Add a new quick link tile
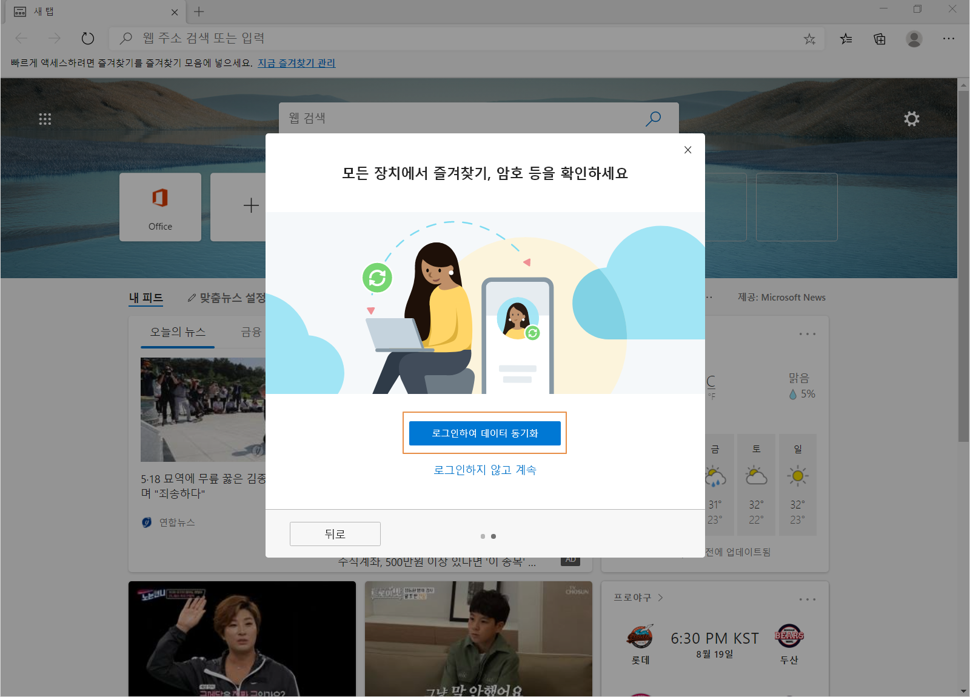 click(x=251, y=206)
